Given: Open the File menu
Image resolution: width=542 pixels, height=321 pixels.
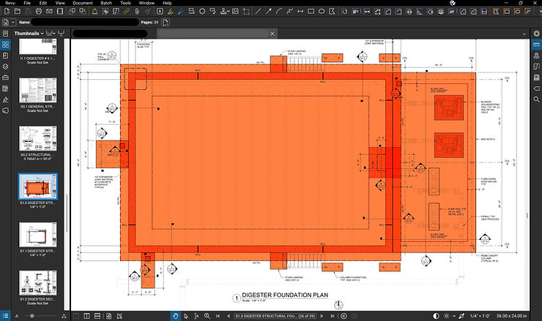Looking at the screenshot, I should pos(27,3).
